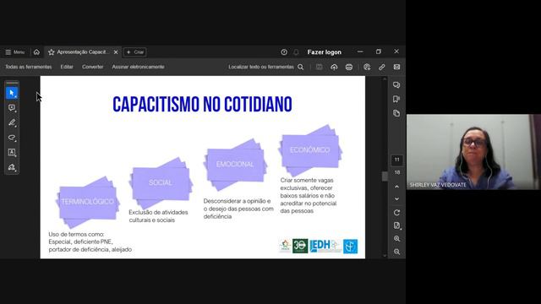
Task: Open the page thumbnails panel icon
Action: [x=396, y=113]
